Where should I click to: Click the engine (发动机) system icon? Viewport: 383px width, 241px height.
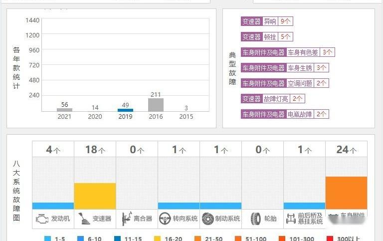43,219
